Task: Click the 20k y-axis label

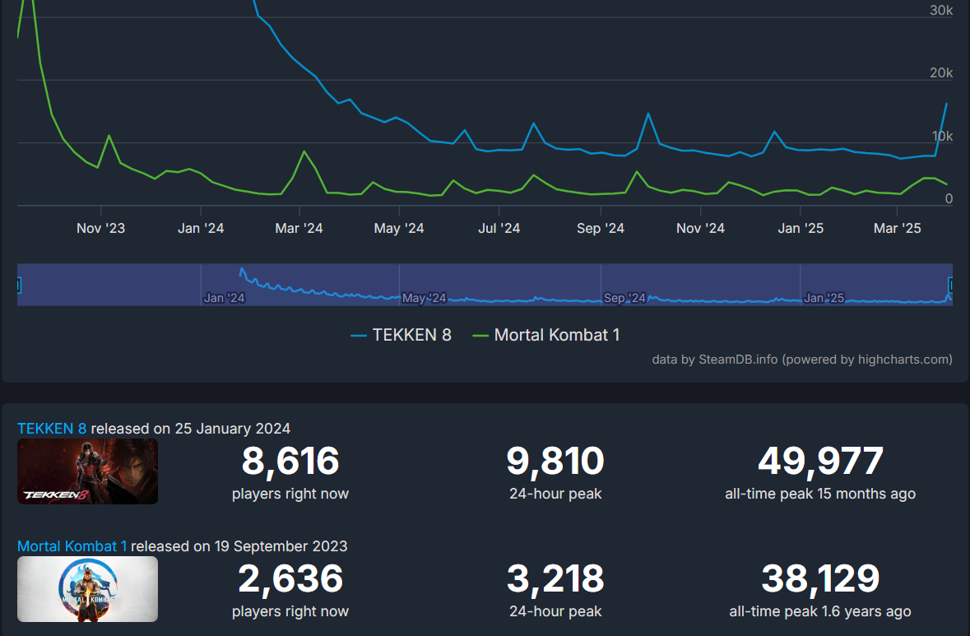Action: [941, 73]
